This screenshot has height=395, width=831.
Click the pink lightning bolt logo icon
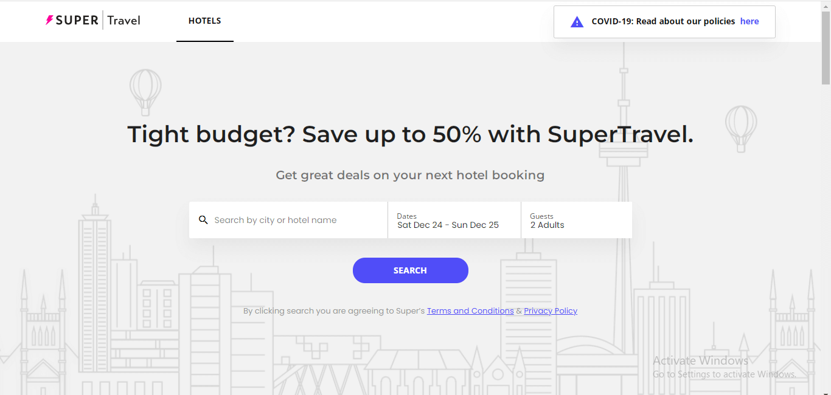[x=48, y=20]
